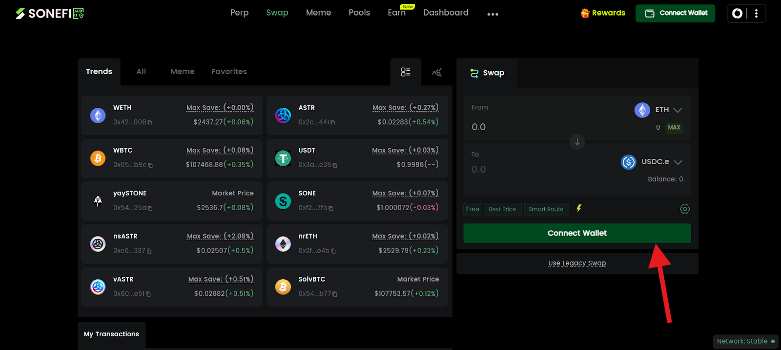Select the WETH token icon
This screenshot has width=781, height=350.
(98, 116)
